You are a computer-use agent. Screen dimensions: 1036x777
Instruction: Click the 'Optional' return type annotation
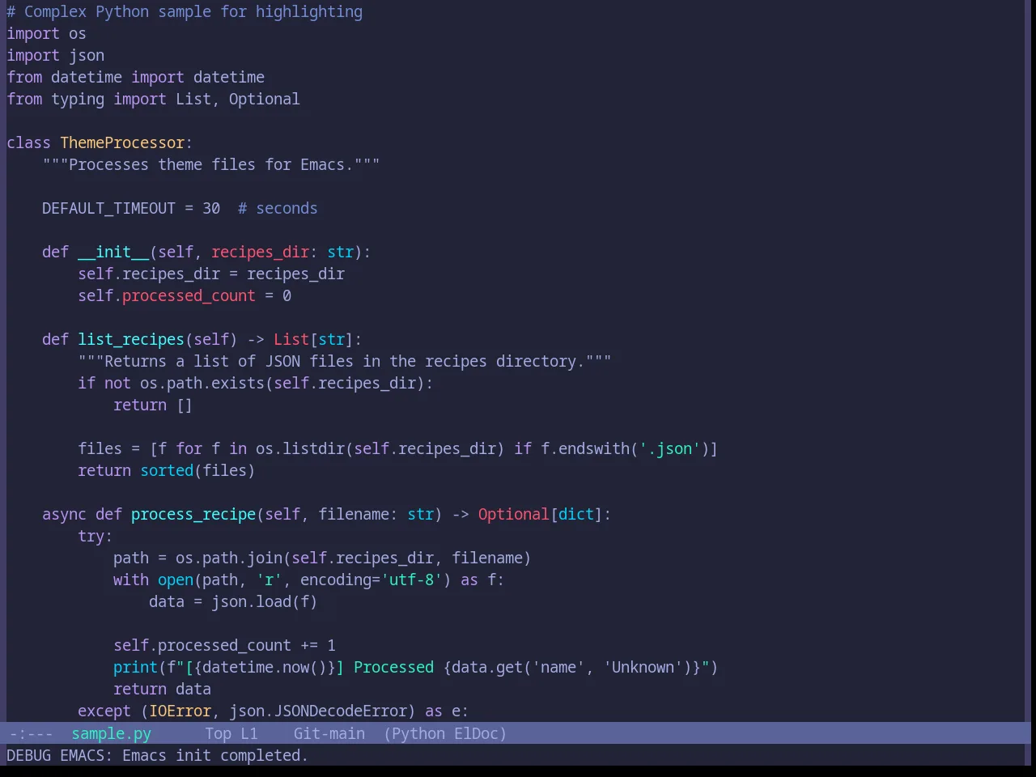pos(513,514)
